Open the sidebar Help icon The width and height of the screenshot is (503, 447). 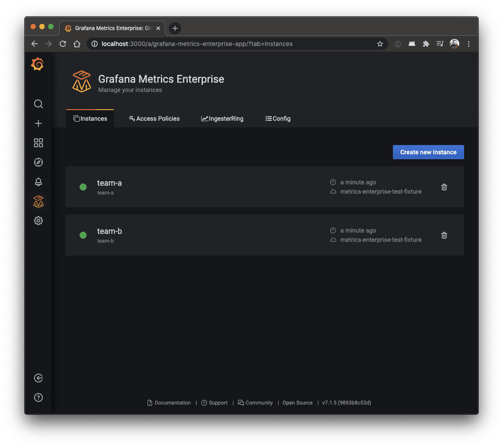[38, 397]
